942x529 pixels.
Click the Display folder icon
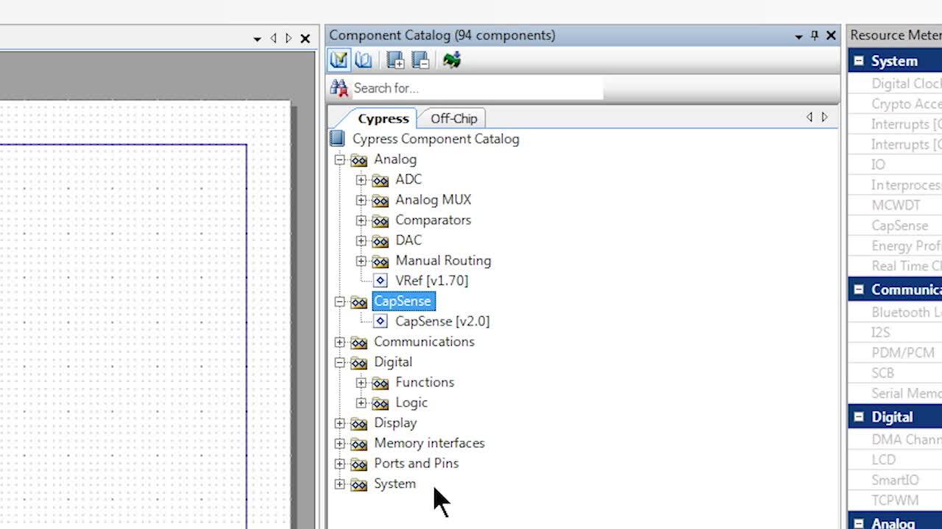click(x=358, y=424)
